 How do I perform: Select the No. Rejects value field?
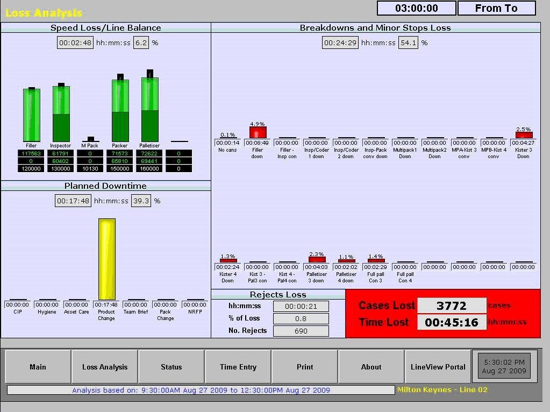click(301, 331)
